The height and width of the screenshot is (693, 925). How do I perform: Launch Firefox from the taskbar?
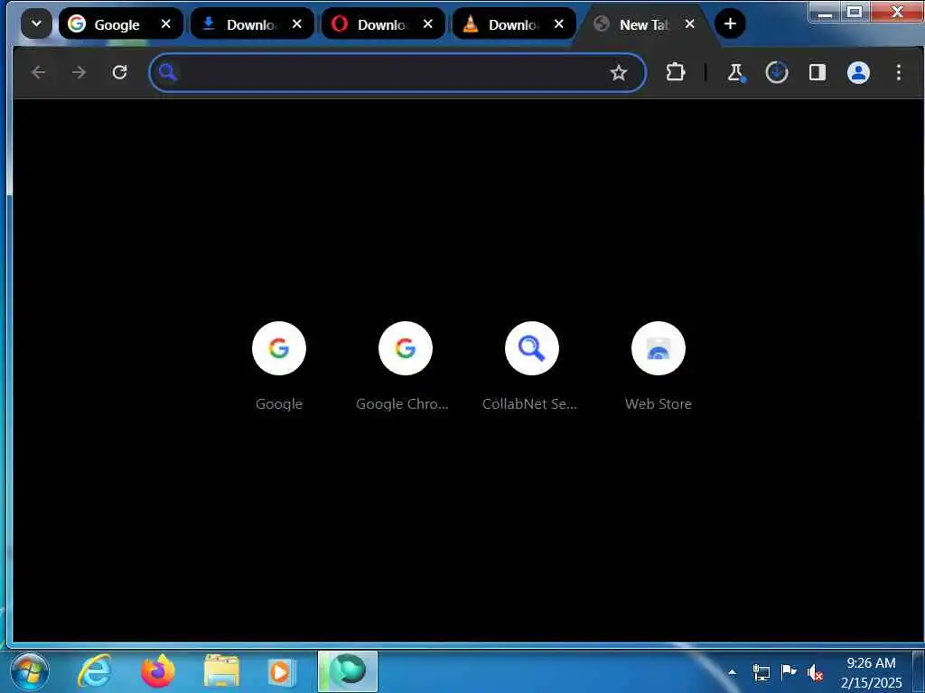tap(158, 671)
